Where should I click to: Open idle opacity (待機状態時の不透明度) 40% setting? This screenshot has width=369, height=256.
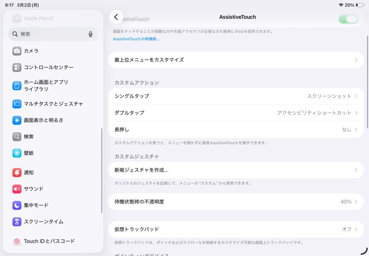(236, 202)
